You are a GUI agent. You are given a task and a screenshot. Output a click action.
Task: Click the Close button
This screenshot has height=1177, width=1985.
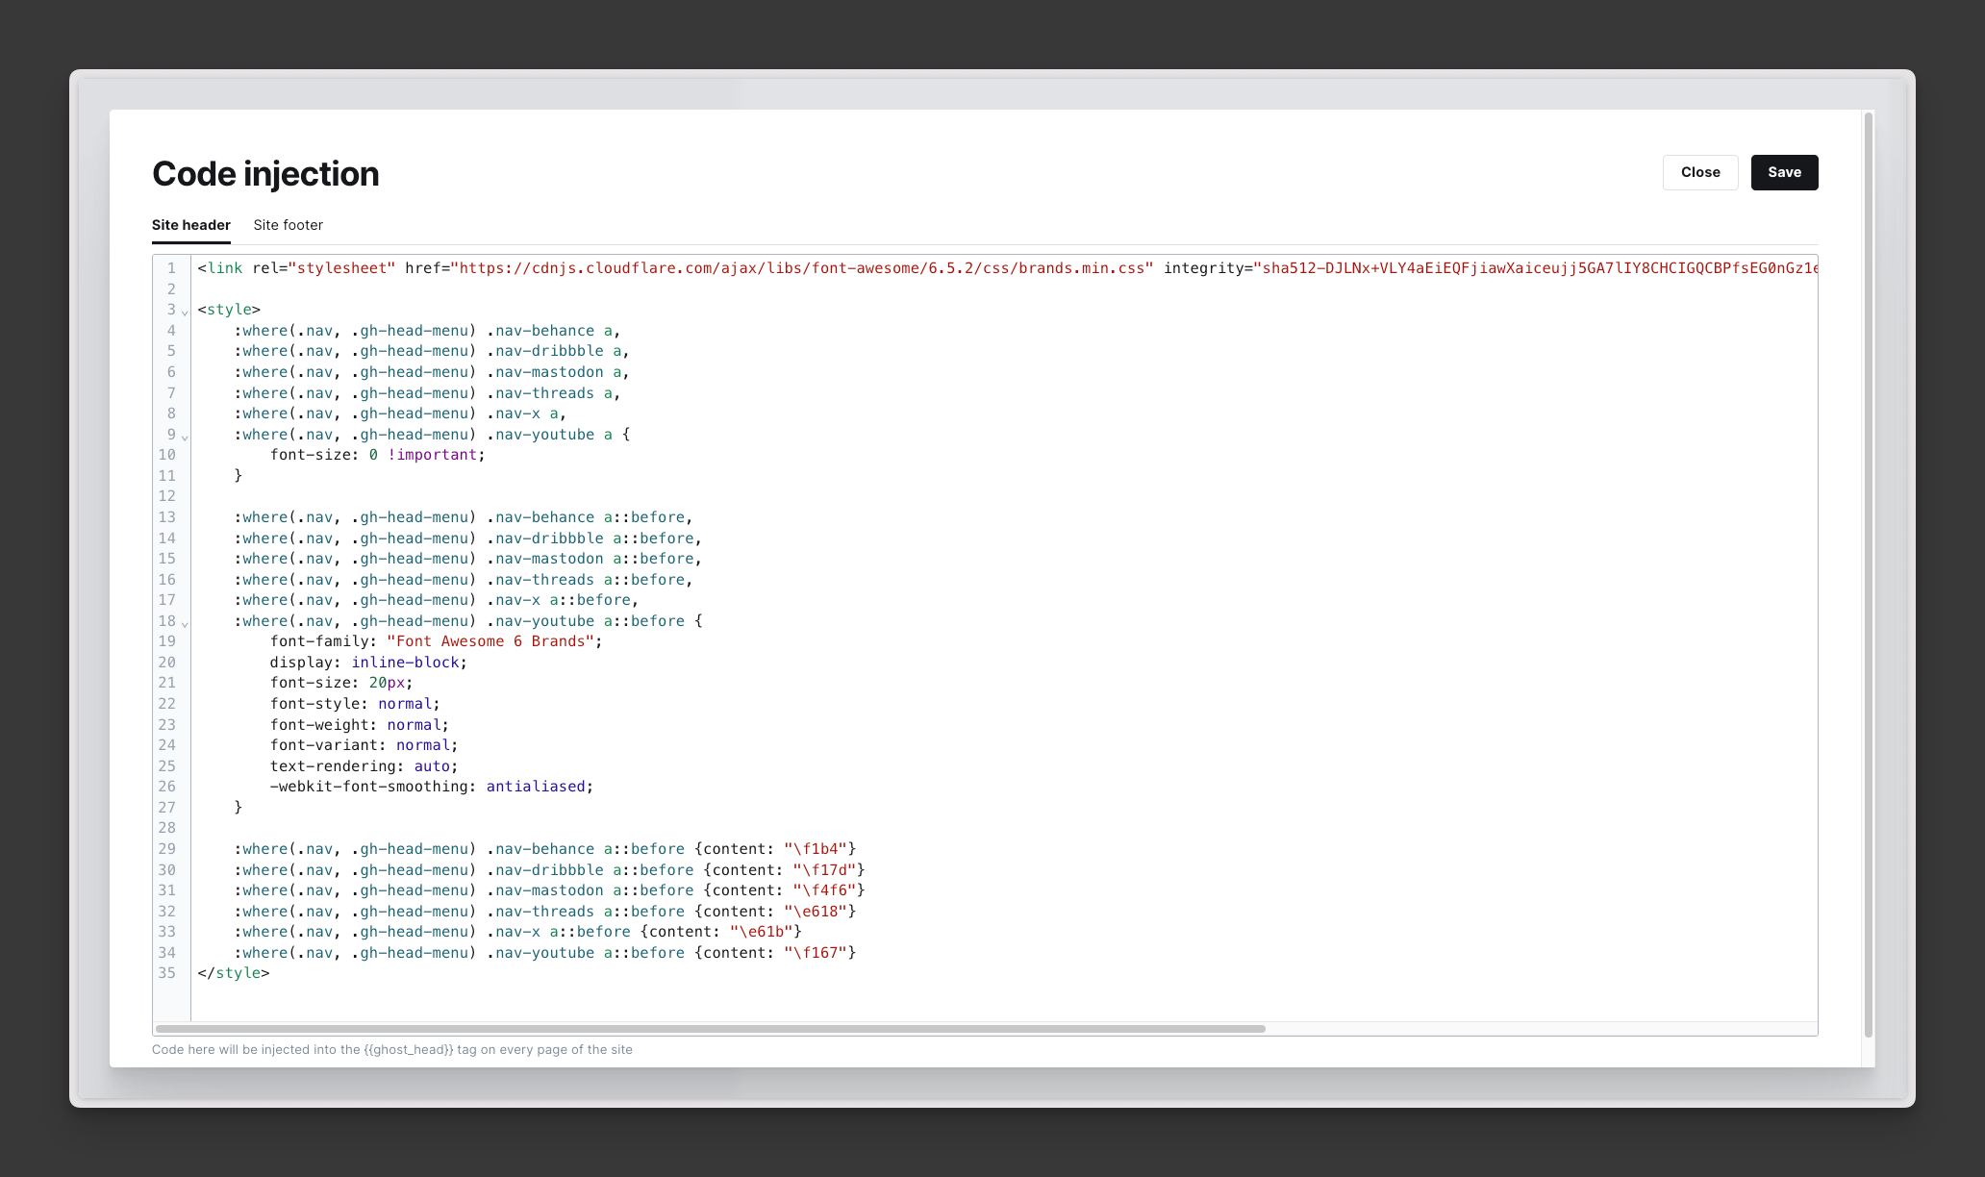click(1699, 172)
